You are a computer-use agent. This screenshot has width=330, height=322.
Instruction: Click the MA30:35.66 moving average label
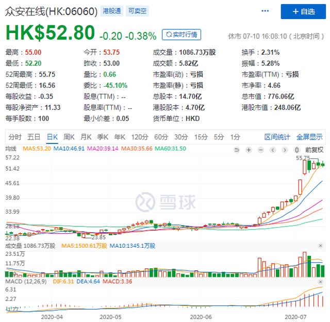tap(137, 149)
